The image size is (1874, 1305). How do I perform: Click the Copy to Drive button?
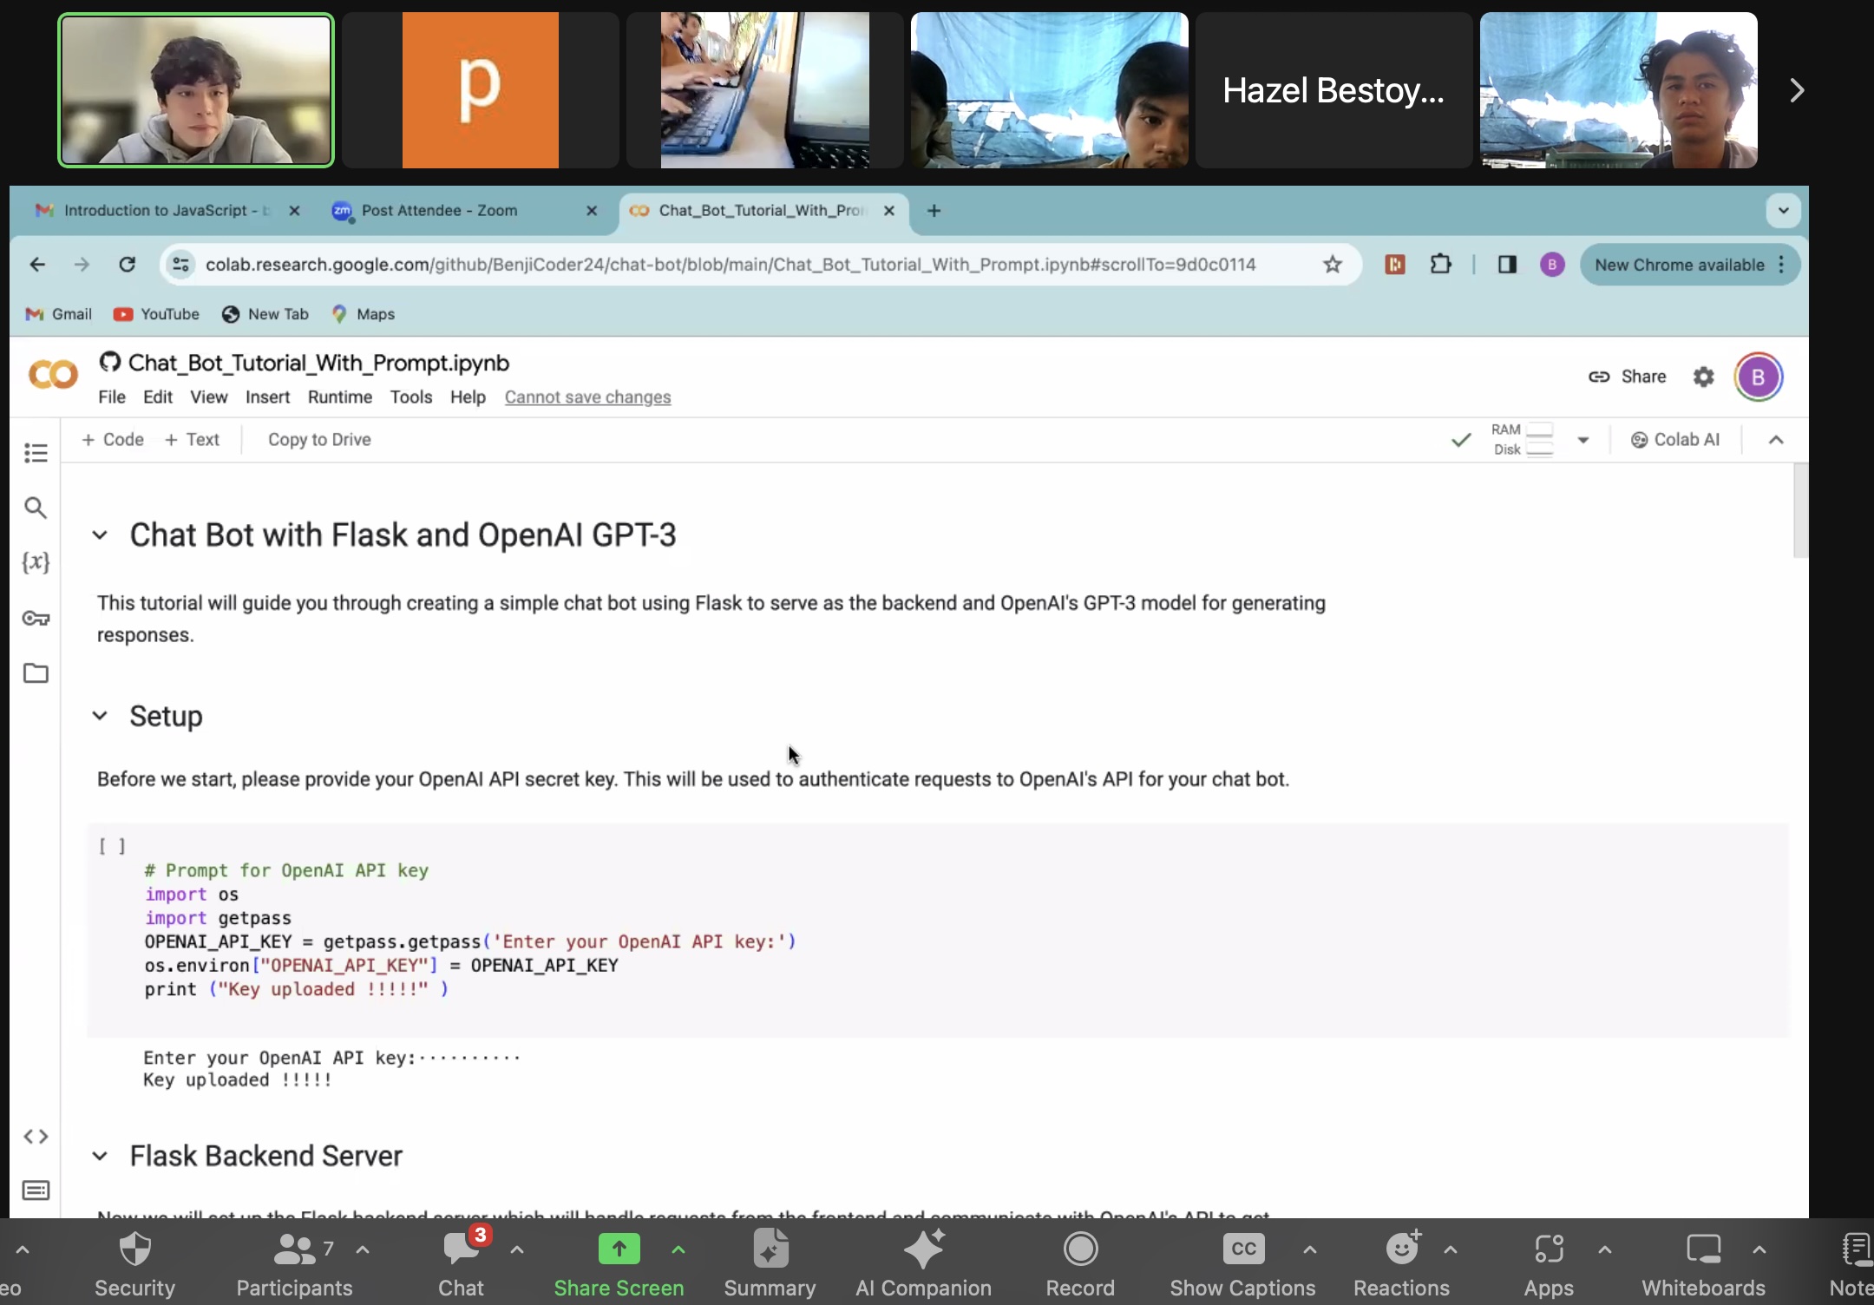coord(319,440)
